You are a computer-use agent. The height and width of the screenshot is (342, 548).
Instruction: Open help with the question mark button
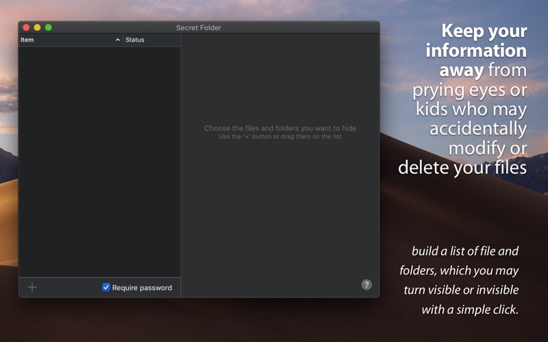[x=366, y=285]
